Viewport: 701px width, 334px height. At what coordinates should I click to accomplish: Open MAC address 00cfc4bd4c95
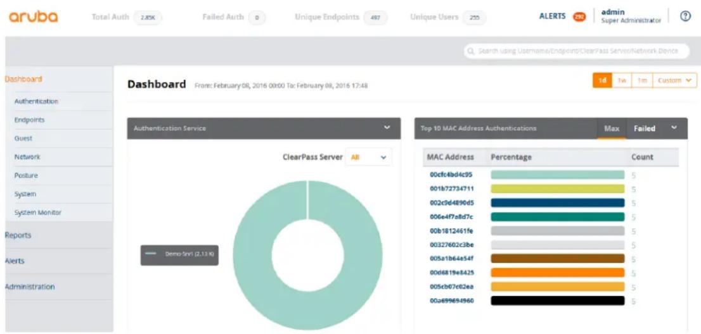(451, 175)
